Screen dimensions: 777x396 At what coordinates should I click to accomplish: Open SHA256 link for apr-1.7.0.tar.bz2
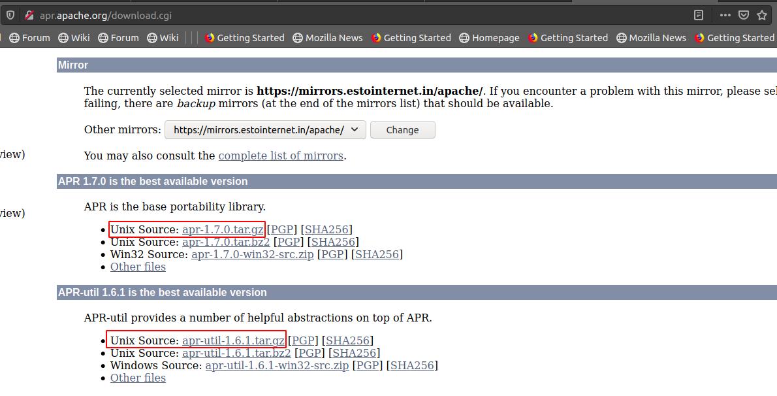pyautogui.click(x=333, y=242)
